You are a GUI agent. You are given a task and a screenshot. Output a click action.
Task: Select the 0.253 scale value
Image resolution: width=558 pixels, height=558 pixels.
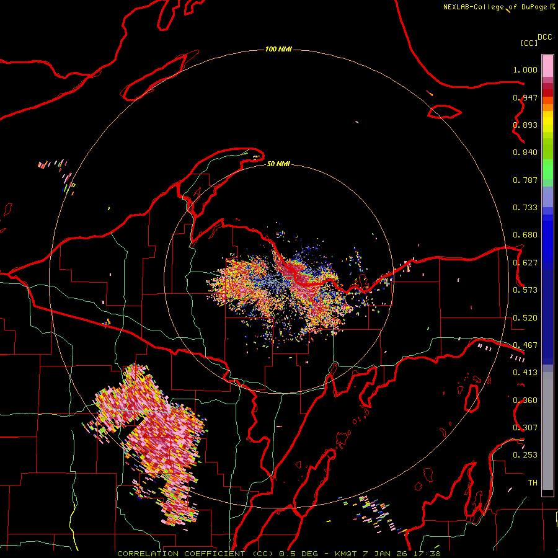pos(525,455)
